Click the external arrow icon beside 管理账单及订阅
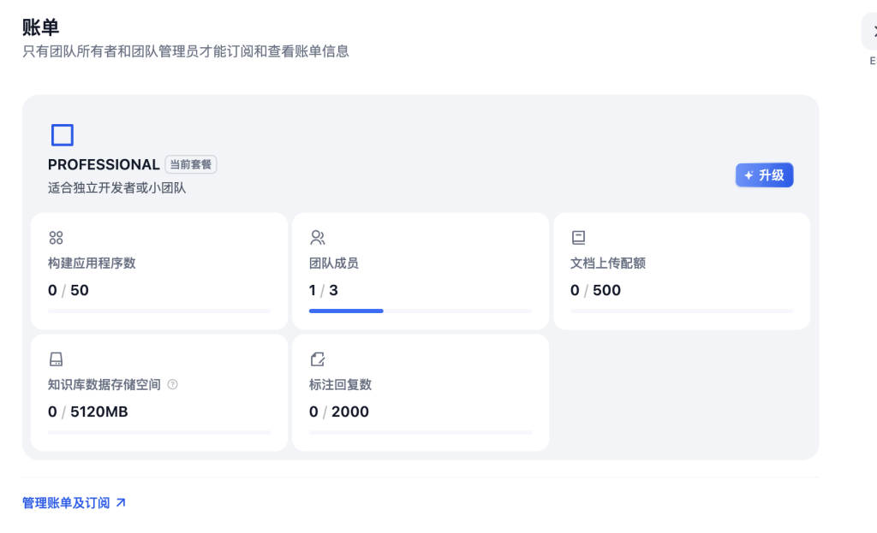 point(121,503)
